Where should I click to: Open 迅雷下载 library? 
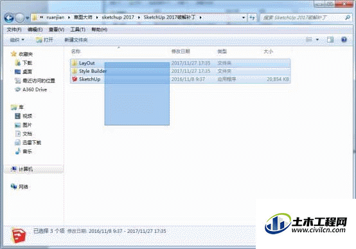tap(31, 143)
